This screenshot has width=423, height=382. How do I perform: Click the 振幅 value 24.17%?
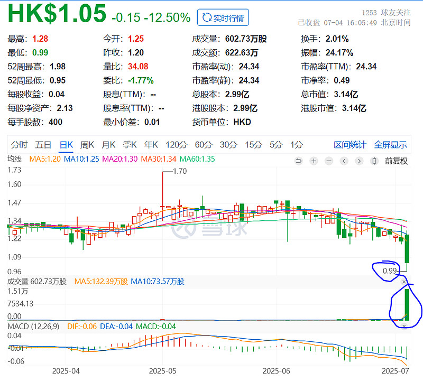[339, 52]
